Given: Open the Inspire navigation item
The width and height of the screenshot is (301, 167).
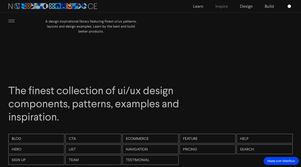Looking at the screenshot, I should pyautogui.click(x=222, y=6).
